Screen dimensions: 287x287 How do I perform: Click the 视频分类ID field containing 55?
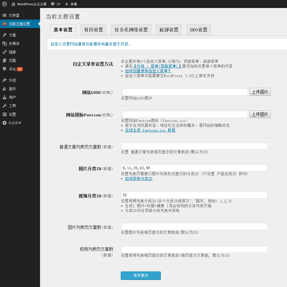194,195
